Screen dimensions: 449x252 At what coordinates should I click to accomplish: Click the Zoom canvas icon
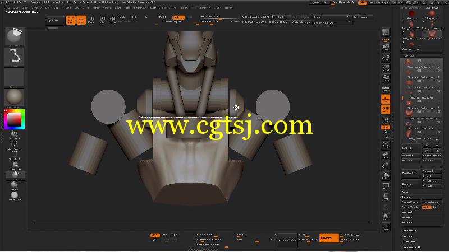[386, 58]
